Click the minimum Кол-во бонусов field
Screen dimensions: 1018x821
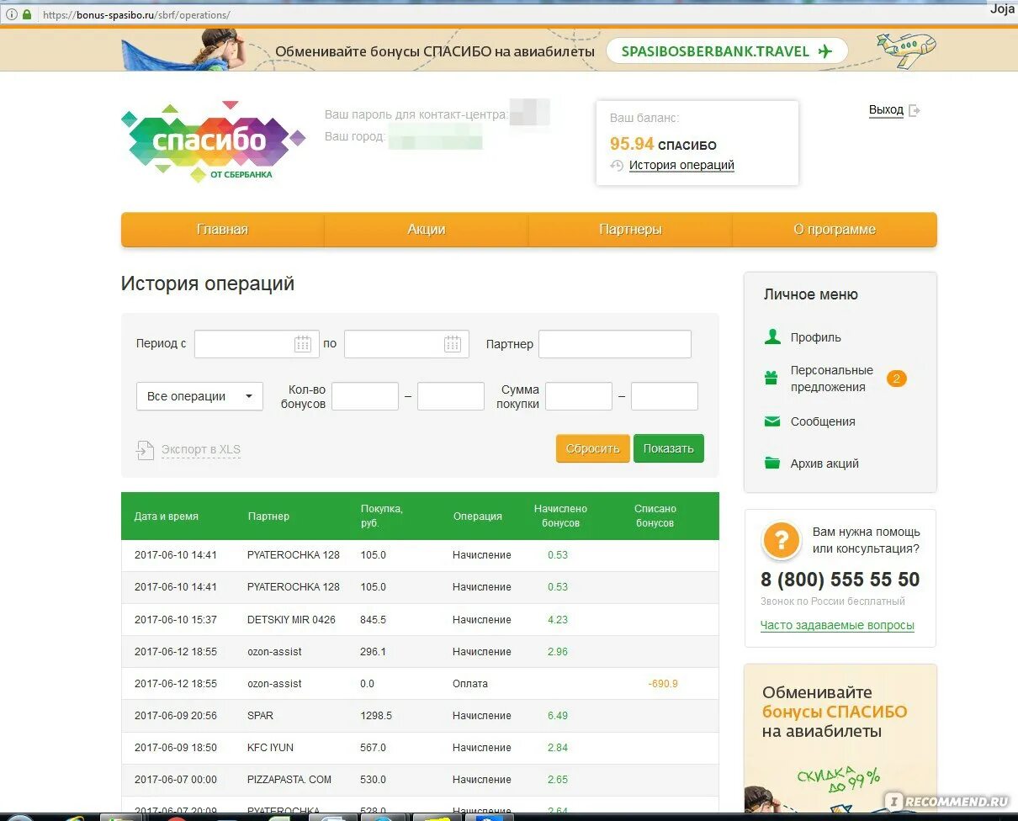[365, 396]
